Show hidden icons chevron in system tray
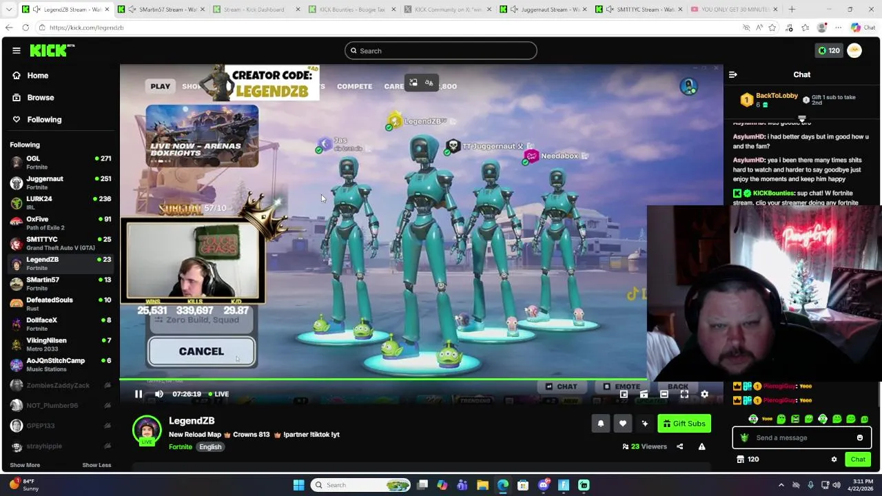Image resolution: width=882 pixels, height=496 pixels. (781, 485)
